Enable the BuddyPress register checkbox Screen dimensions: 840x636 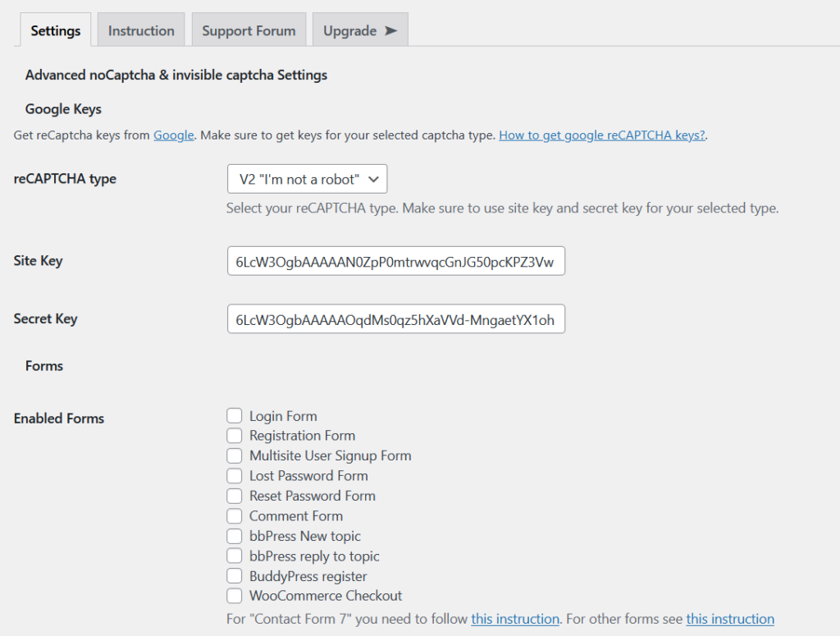234,577
